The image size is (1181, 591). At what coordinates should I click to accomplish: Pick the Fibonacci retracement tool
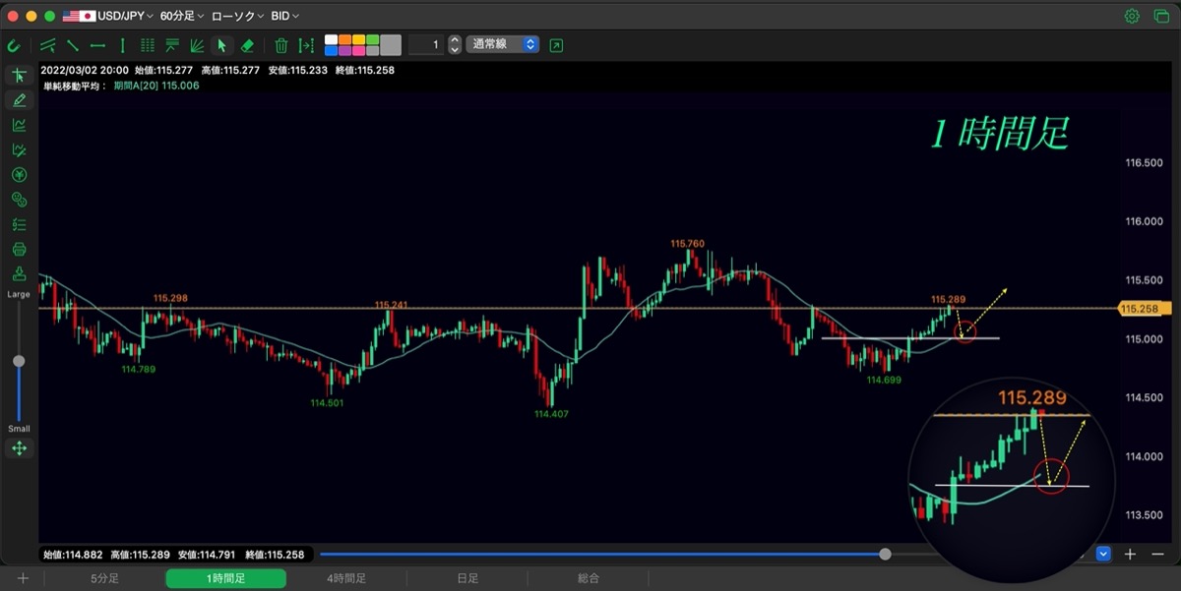click(x=172, y=45)
